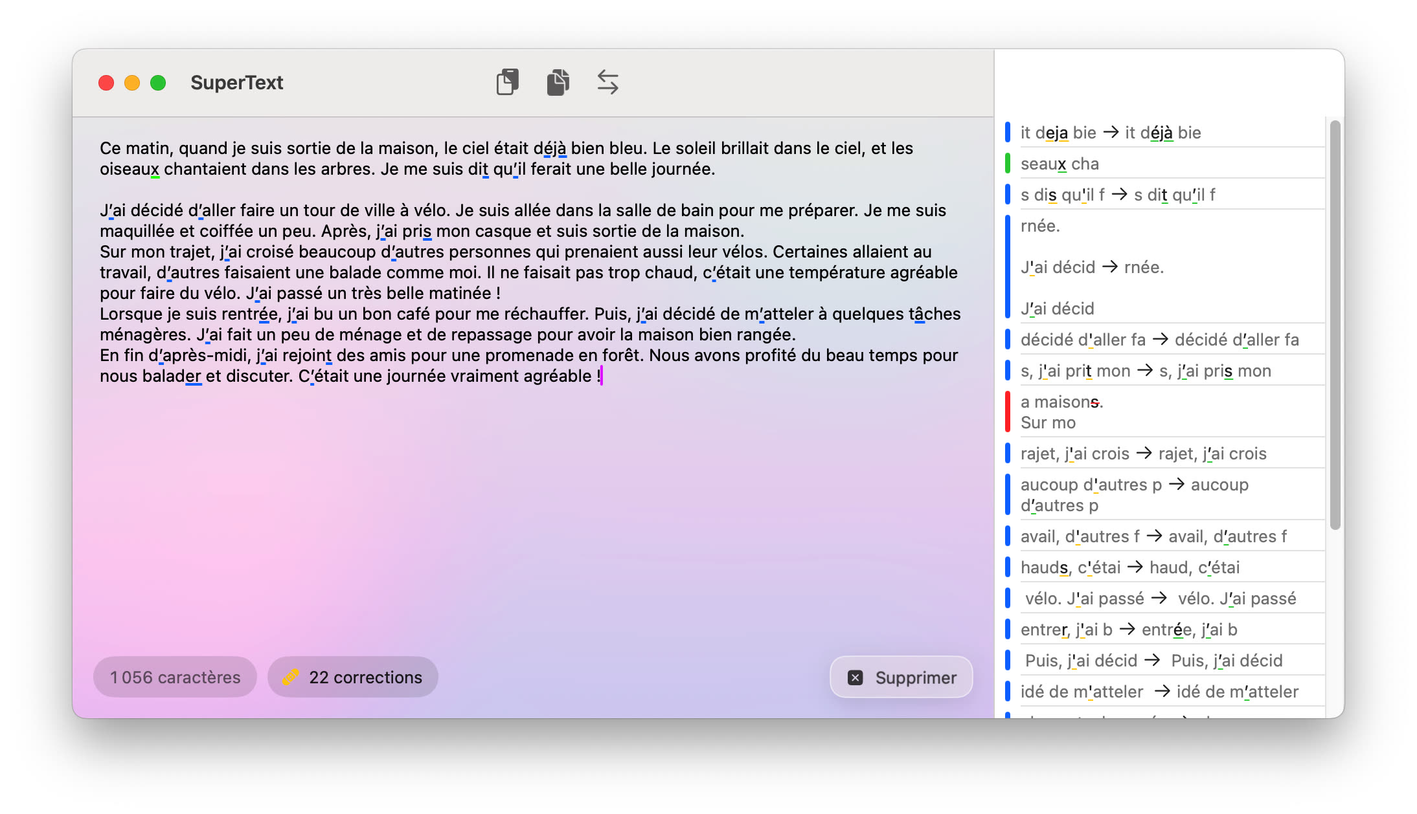This screenshot has height=814, width=1417.
Task: Select the 'seaux cha' correction entry
Action: (1101, 163)
